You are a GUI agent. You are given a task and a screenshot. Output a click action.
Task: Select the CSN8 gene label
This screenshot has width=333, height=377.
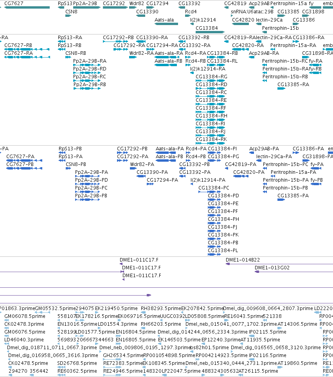[71, 11]
